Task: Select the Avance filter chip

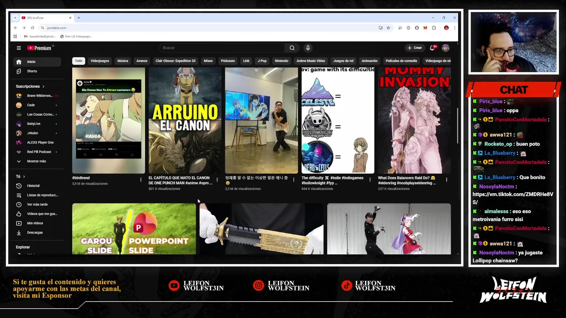Action: [142, 61]
